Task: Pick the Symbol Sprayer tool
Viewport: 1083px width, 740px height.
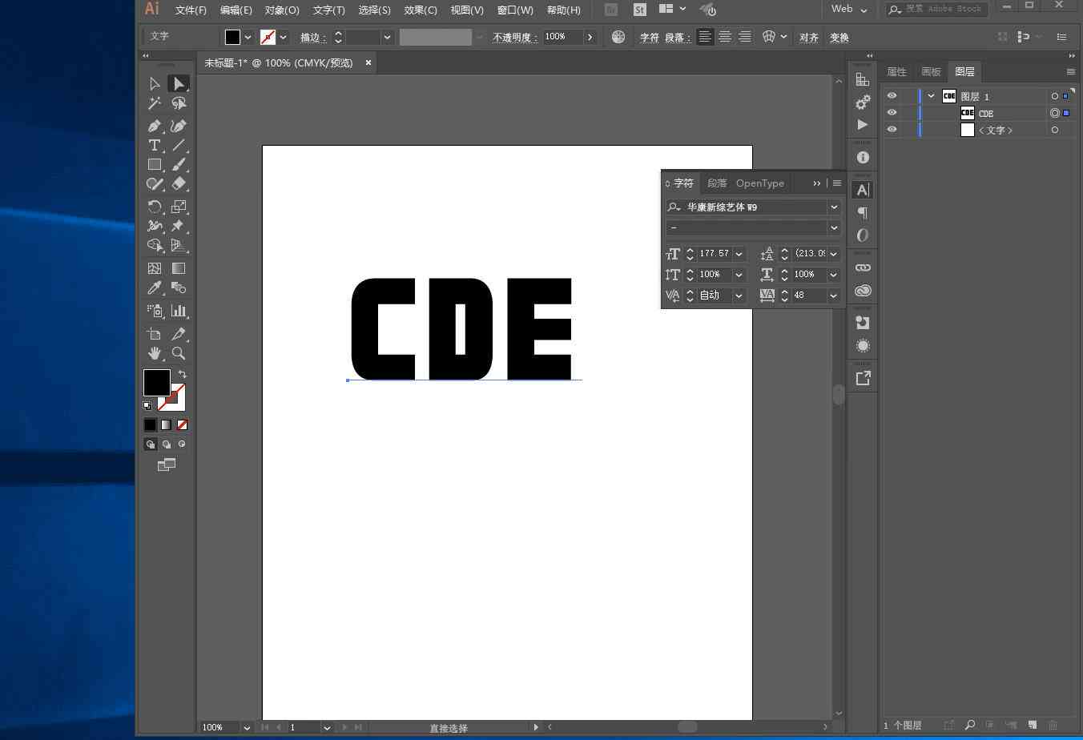Action: pos(155,311)
